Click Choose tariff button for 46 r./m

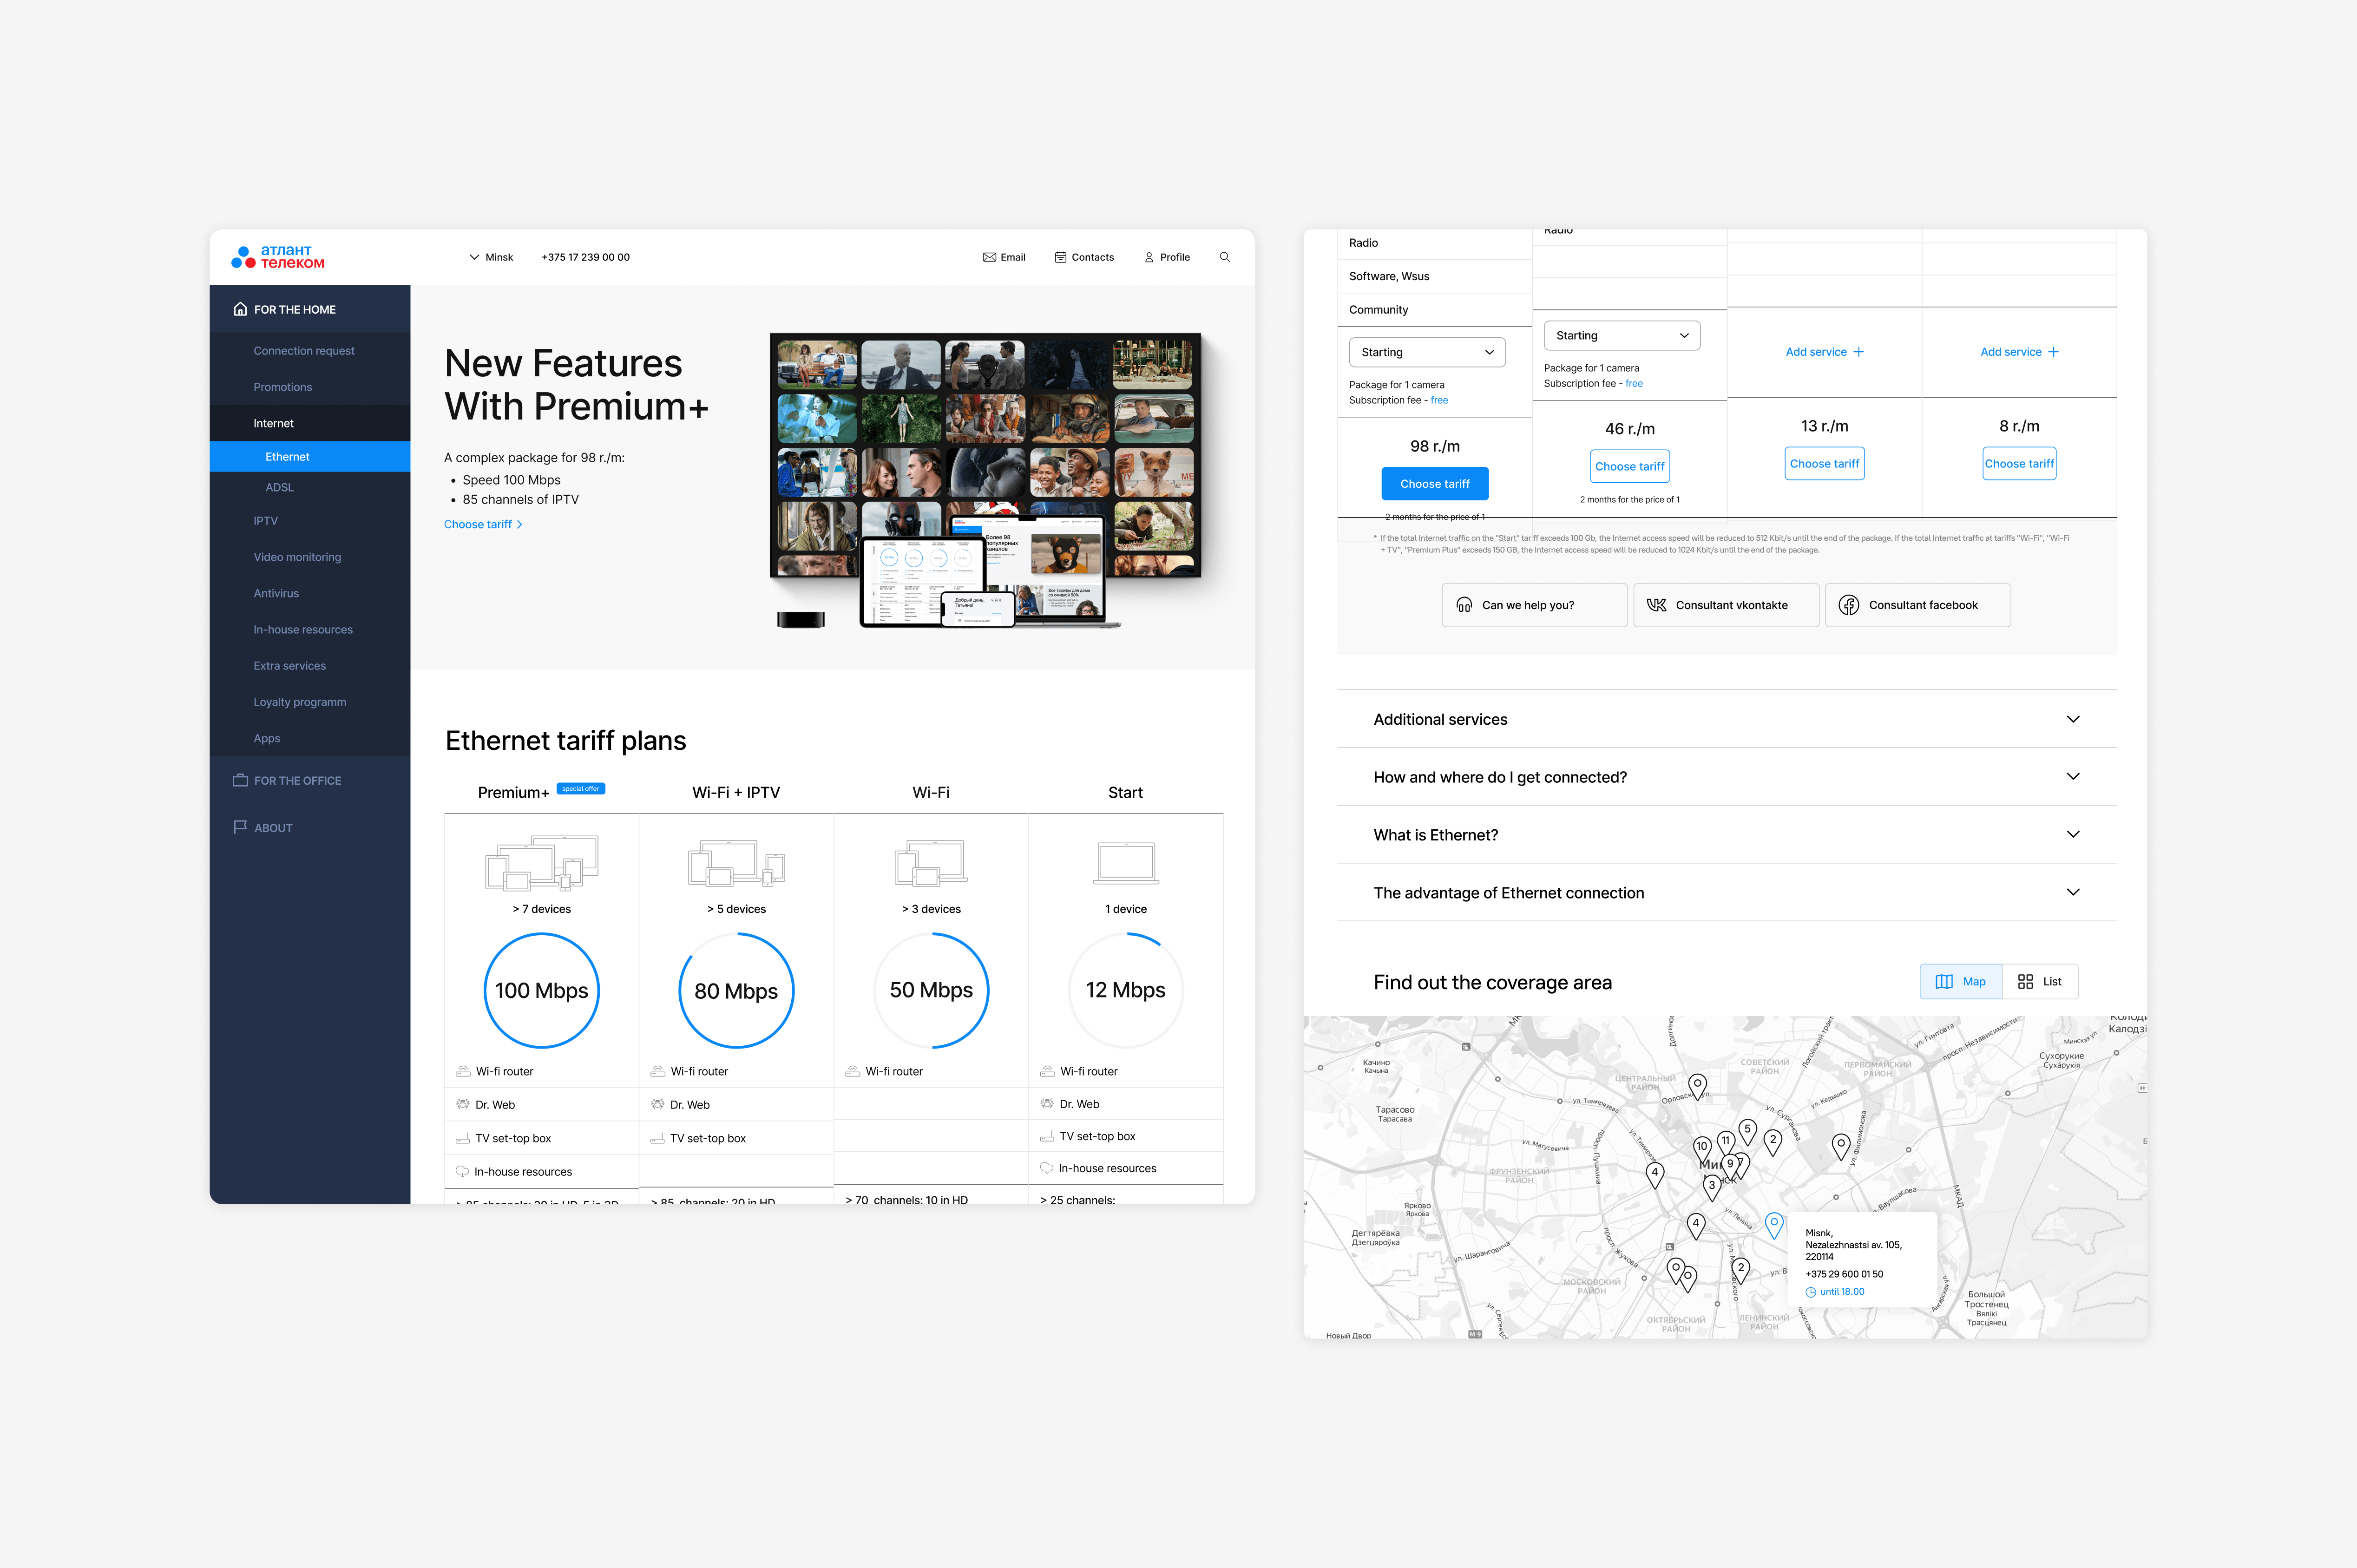tap(1630, 466)
